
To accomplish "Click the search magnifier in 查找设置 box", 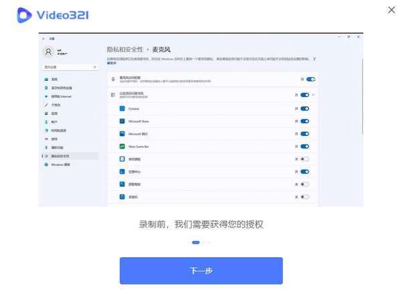I will (95, 67).
